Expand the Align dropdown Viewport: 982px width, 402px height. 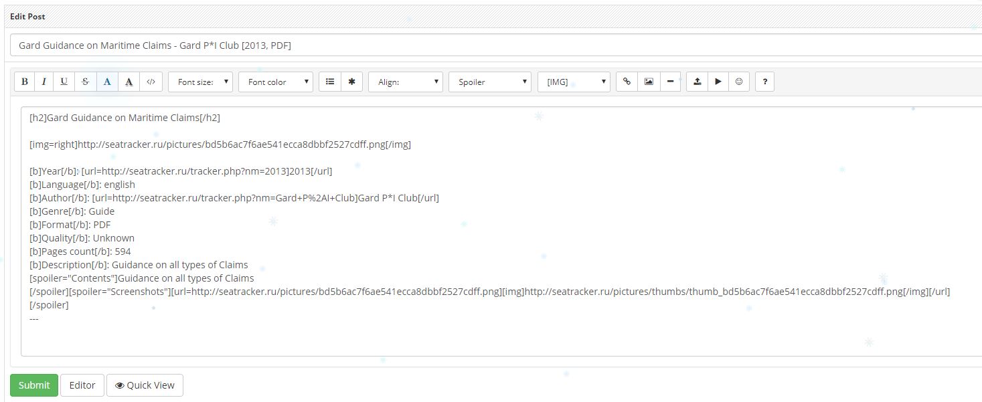[406, 82]
